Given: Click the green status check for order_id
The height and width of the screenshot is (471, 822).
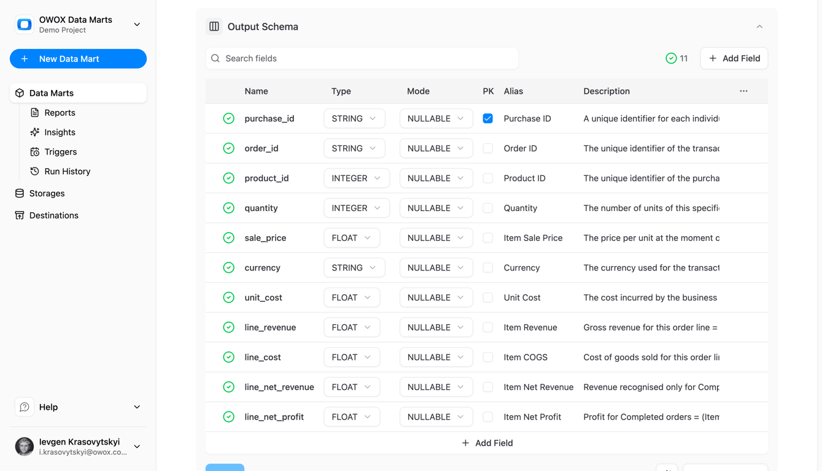Looking at the screenshot, I should (x=228, y=148).
